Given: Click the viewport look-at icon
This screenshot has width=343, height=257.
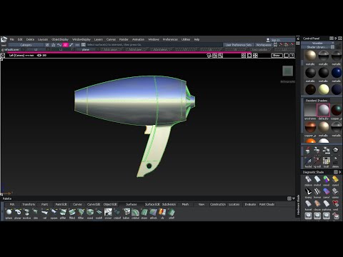Looking at the screenshot, I should (x=221, y=56).
